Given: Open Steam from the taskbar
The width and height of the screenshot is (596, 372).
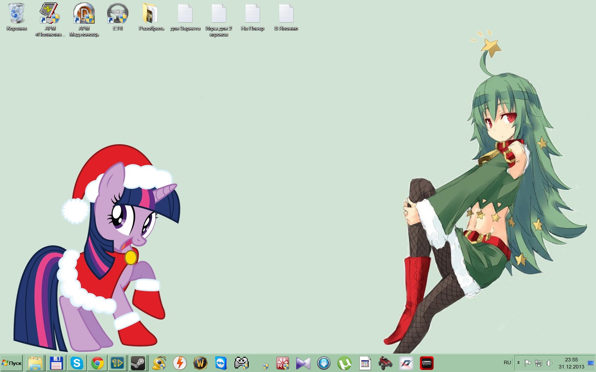Looking at the screenshot, I should point(138,363).
